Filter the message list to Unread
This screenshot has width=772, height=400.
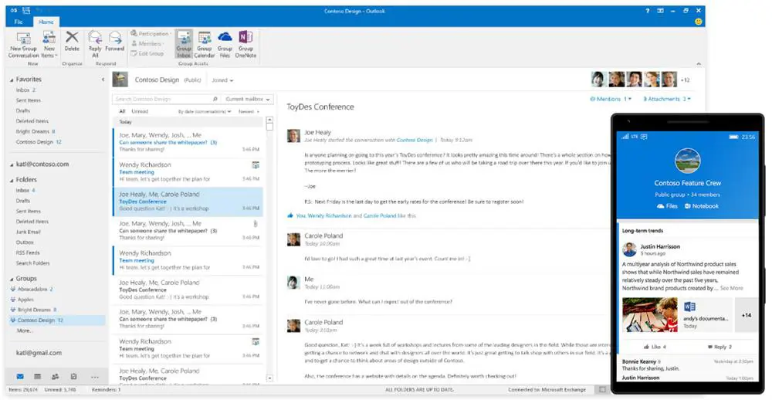pos(140,111)
